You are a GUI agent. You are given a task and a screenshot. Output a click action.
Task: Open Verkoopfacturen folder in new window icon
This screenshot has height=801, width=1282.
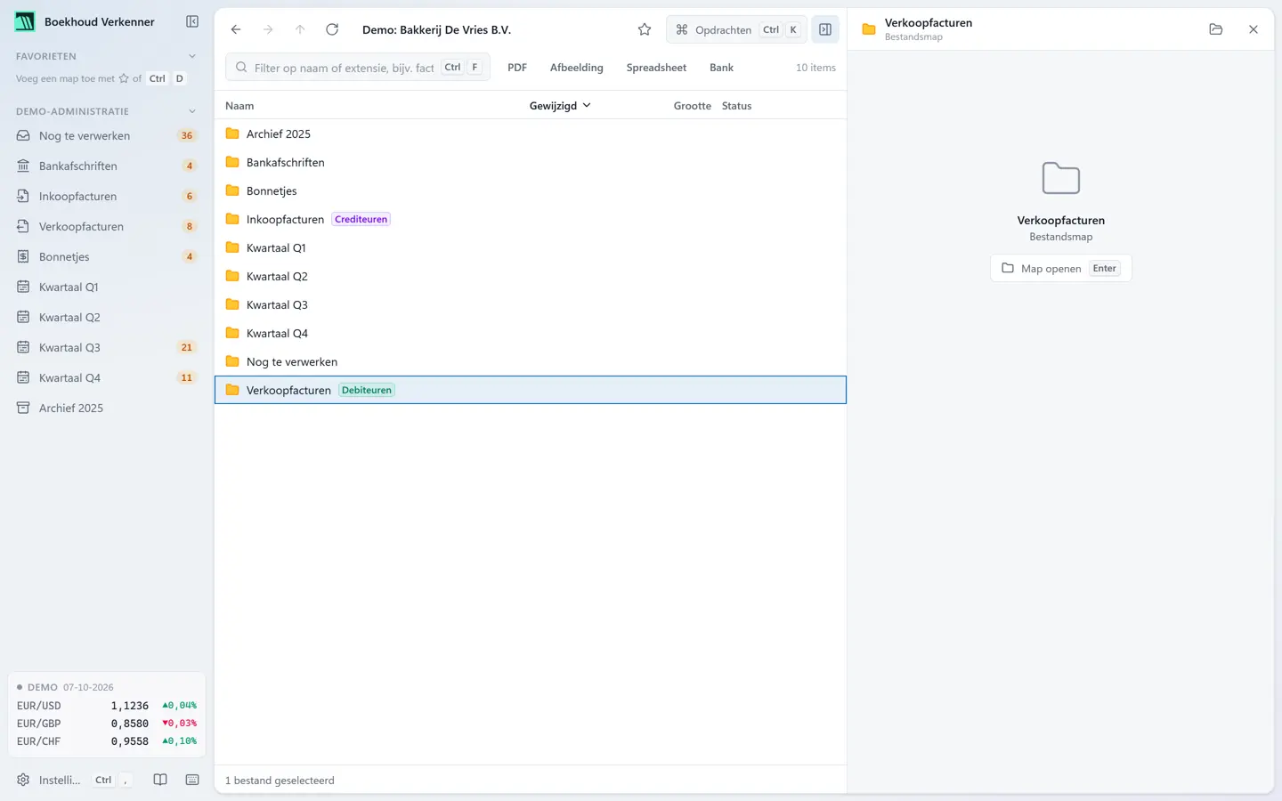pos(1216,29)
